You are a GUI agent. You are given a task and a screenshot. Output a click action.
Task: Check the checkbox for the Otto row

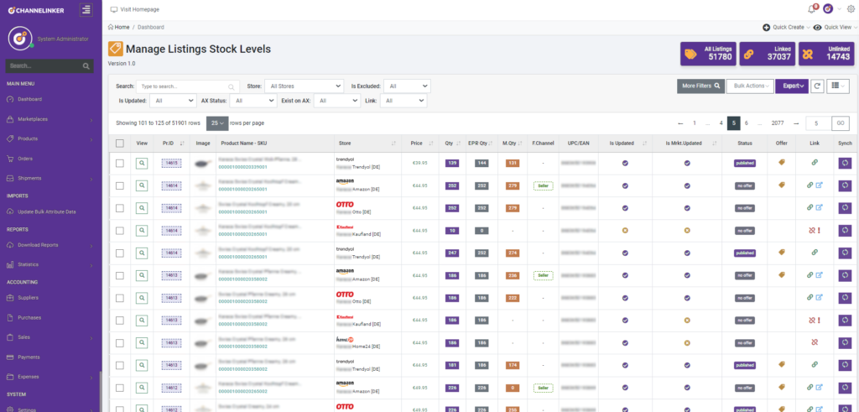point(120,207)
